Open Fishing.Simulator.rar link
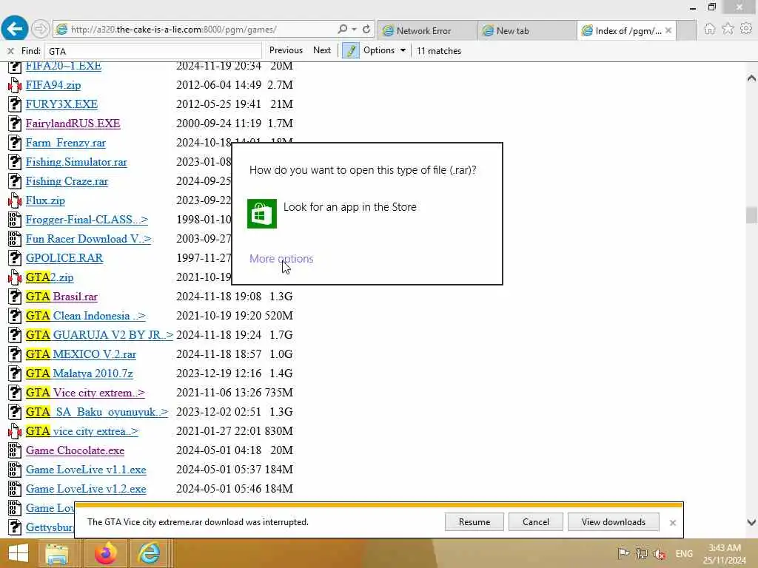The width and height of the screenshot is (758, 568). 76,162
